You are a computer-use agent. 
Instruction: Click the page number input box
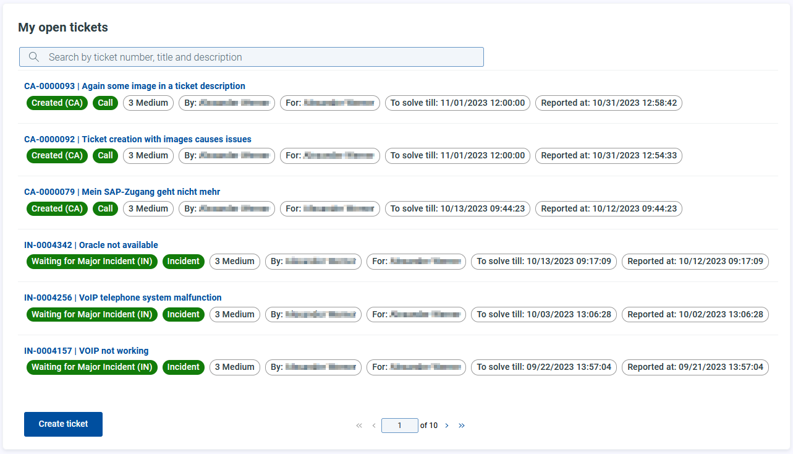click(x=400, y=426)
